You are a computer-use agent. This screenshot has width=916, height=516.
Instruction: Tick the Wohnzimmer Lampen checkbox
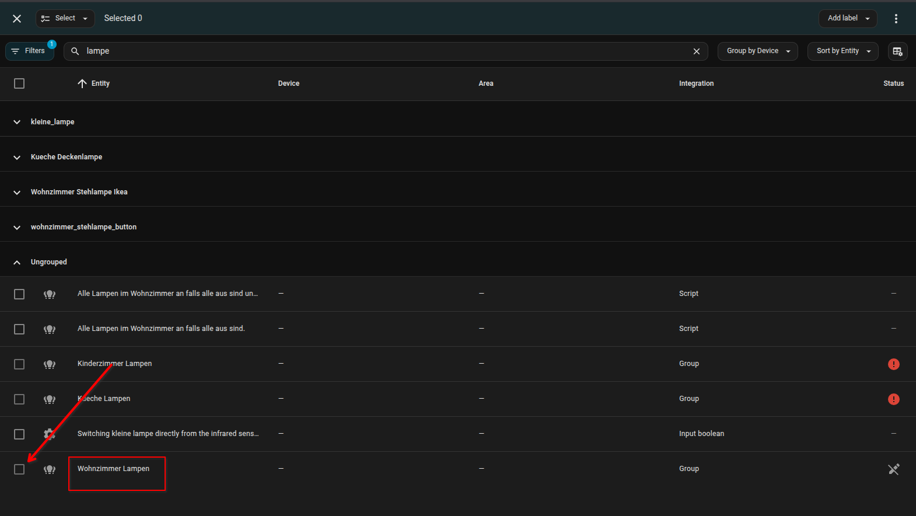tap(19, 469)
